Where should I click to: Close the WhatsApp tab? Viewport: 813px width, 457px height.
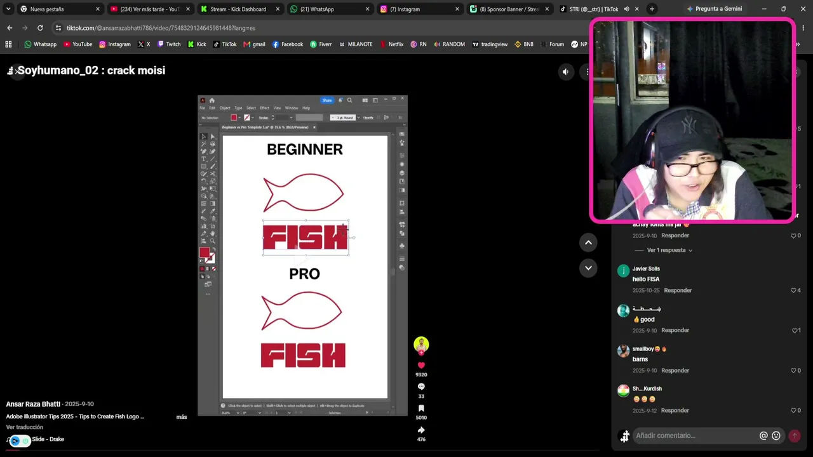tap(367, 9)
